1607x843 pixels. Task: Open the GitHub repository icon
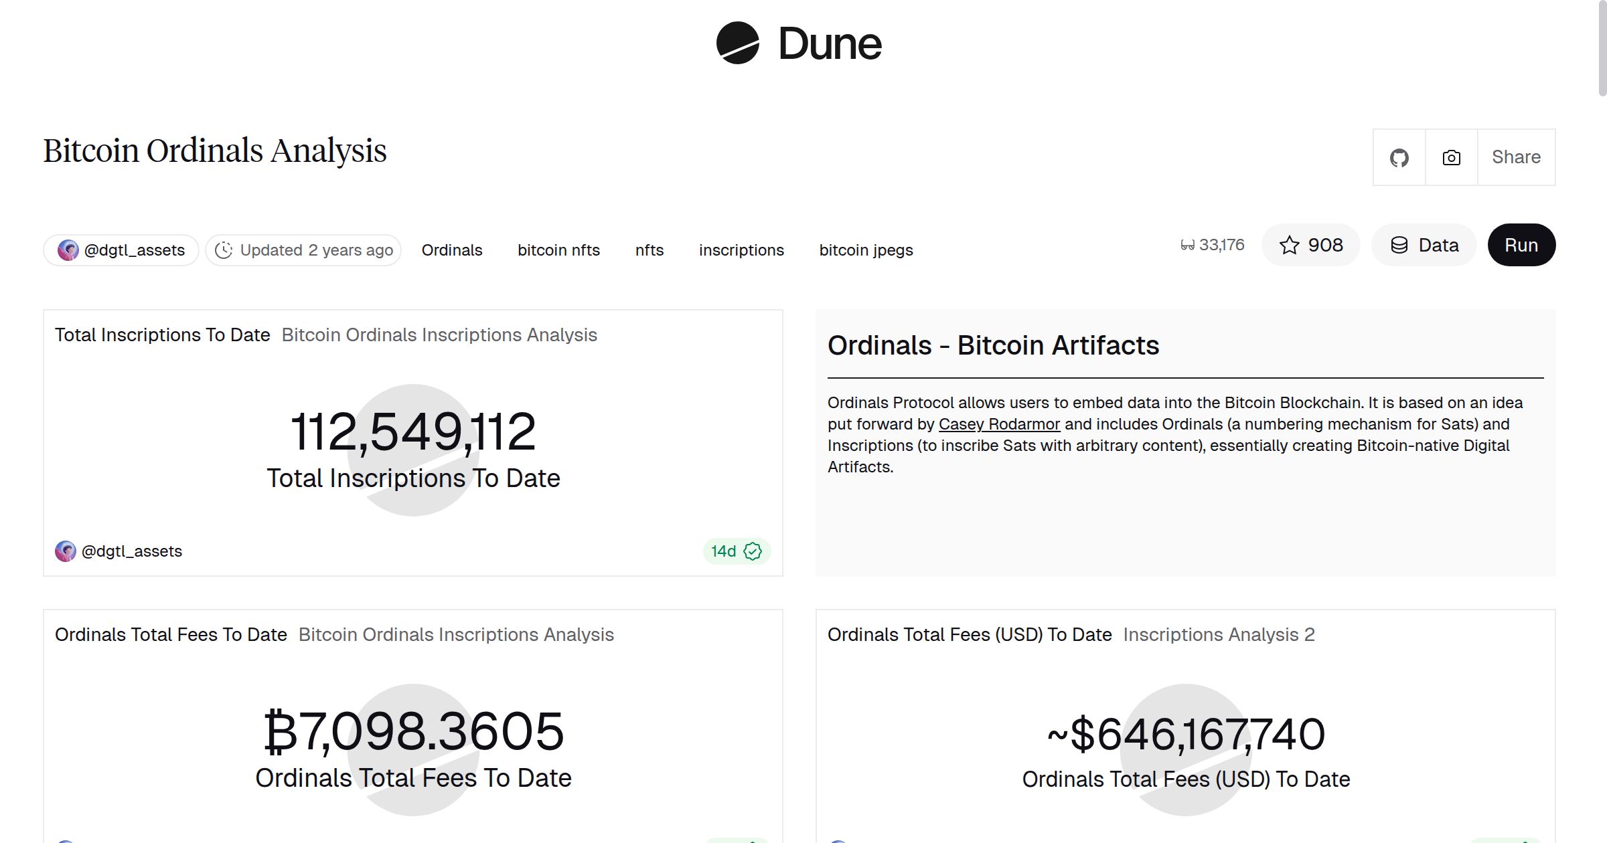tap(1399, 157)
